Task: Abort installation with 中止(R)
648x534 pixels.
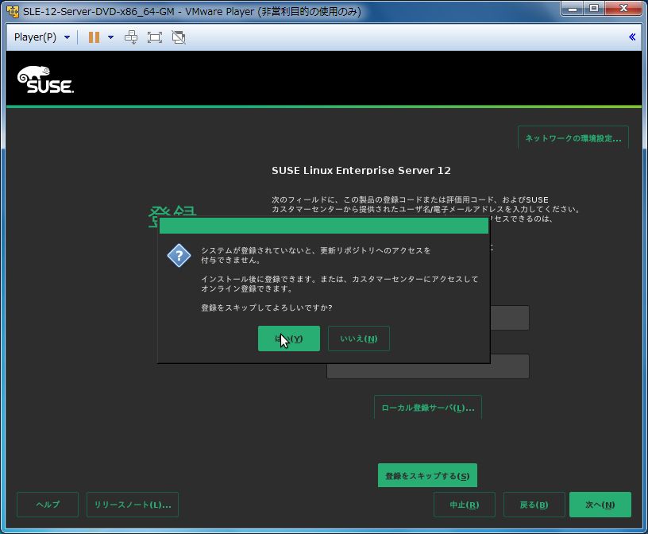Action: pos(464,505)
